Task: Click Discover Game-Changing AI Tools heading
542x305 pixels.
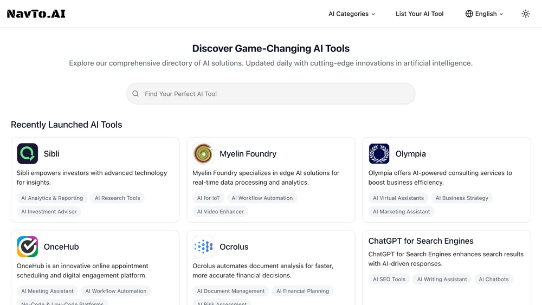Action: coord(270,48)
